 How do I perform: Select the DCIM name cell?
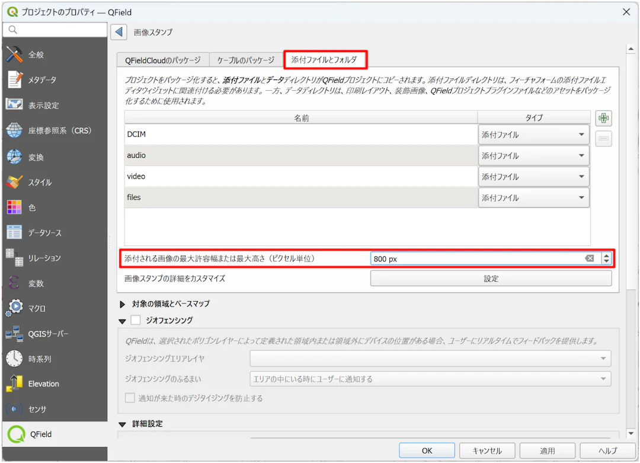[301, 135]
